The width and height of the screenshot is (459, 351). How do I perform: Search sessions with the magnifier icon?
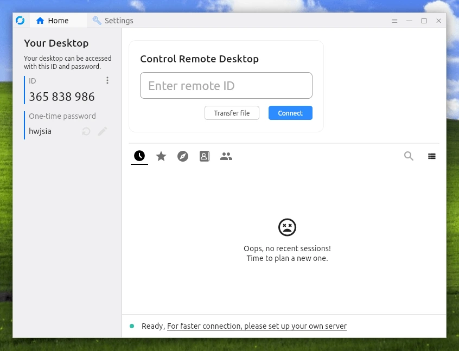pyautogui.click(x=409, y=156)
